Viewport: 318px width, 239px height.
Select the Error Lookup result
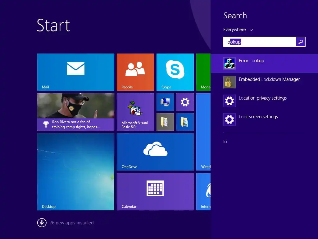point(265,63)
